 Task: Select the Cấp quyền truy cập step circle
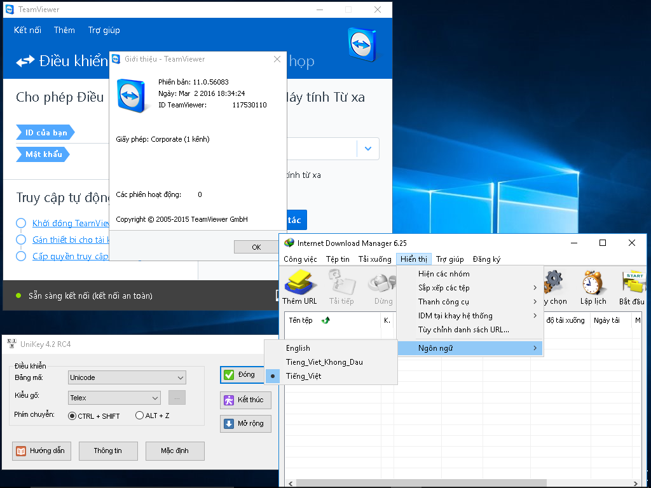coord(21,256)
